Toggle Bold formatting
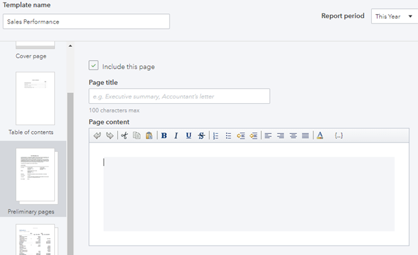This screenshot has height=255, width=418. click(x=164, y=136)
